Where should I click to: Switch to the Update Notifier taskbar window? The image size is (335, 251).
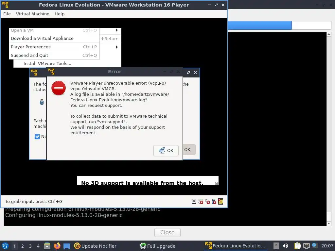tap(95, 246)
